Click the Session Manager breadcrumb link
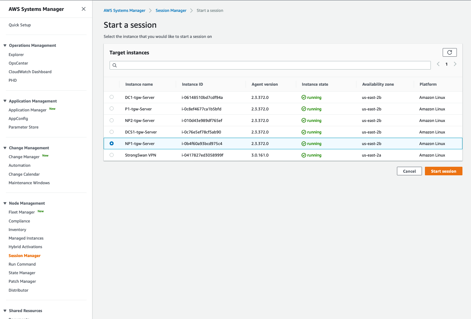Viewport: 471px width, 319px height. pyautogui.click(x=171, y=11)
